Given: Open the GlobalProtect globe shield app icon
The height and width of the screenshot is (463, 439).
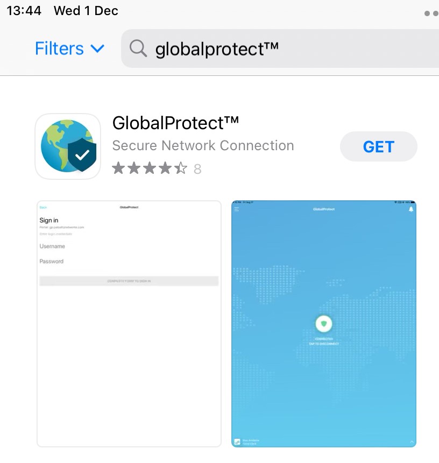Looking at the screenshot, I should (68, 146).
